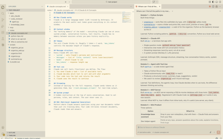The height and width of the screenshot is (139, 223).
Task: Open the Accounts icon in activity bar
Action: point(3,128)
